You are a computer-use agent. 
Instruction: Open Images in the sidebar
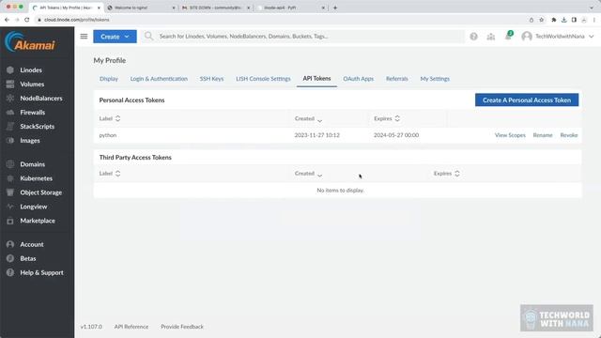(30, 141)
